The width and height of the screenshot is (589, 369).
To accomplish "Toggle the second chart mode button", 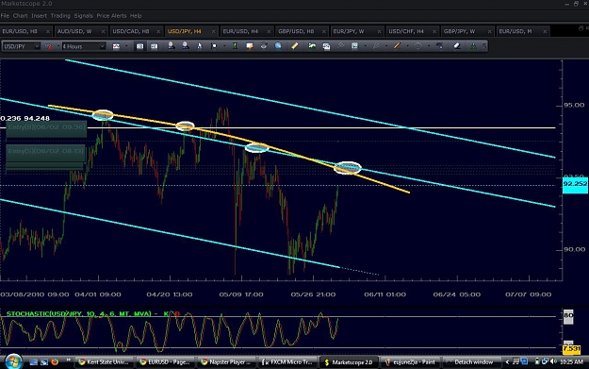I will coord(154,46).
